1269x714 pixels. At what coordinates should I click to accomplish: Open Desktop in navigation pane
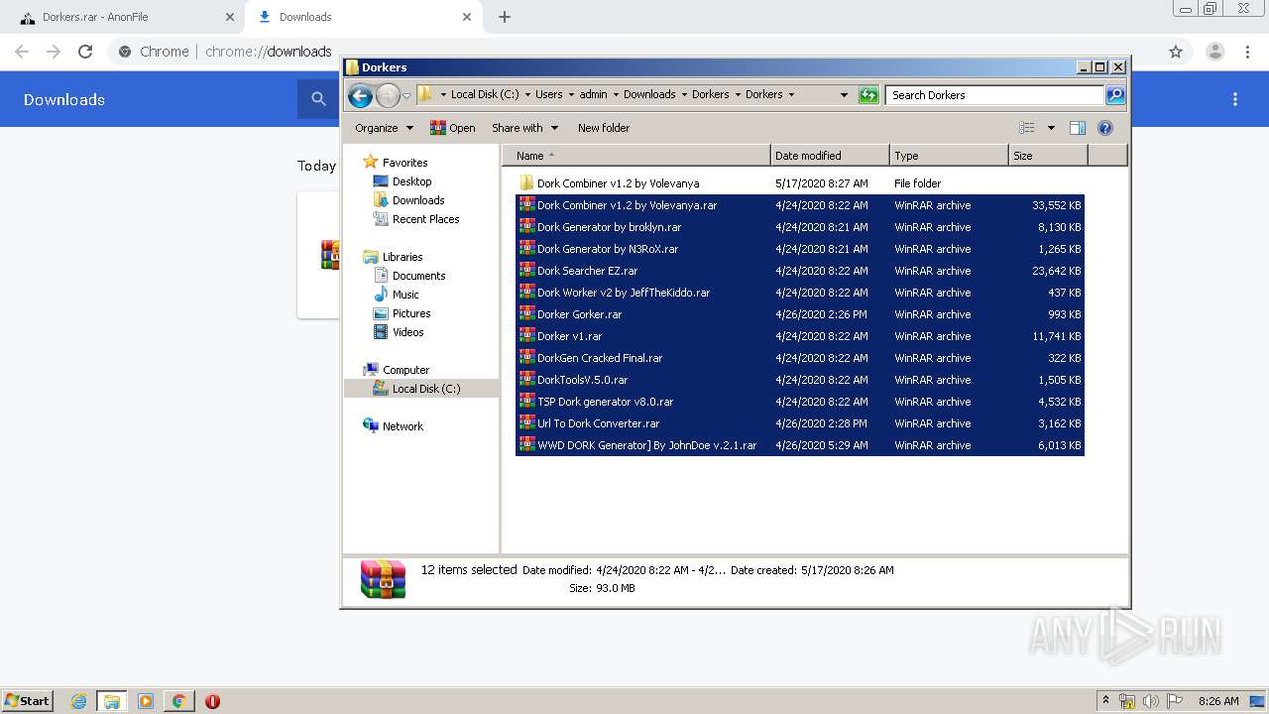pos(403,181)
